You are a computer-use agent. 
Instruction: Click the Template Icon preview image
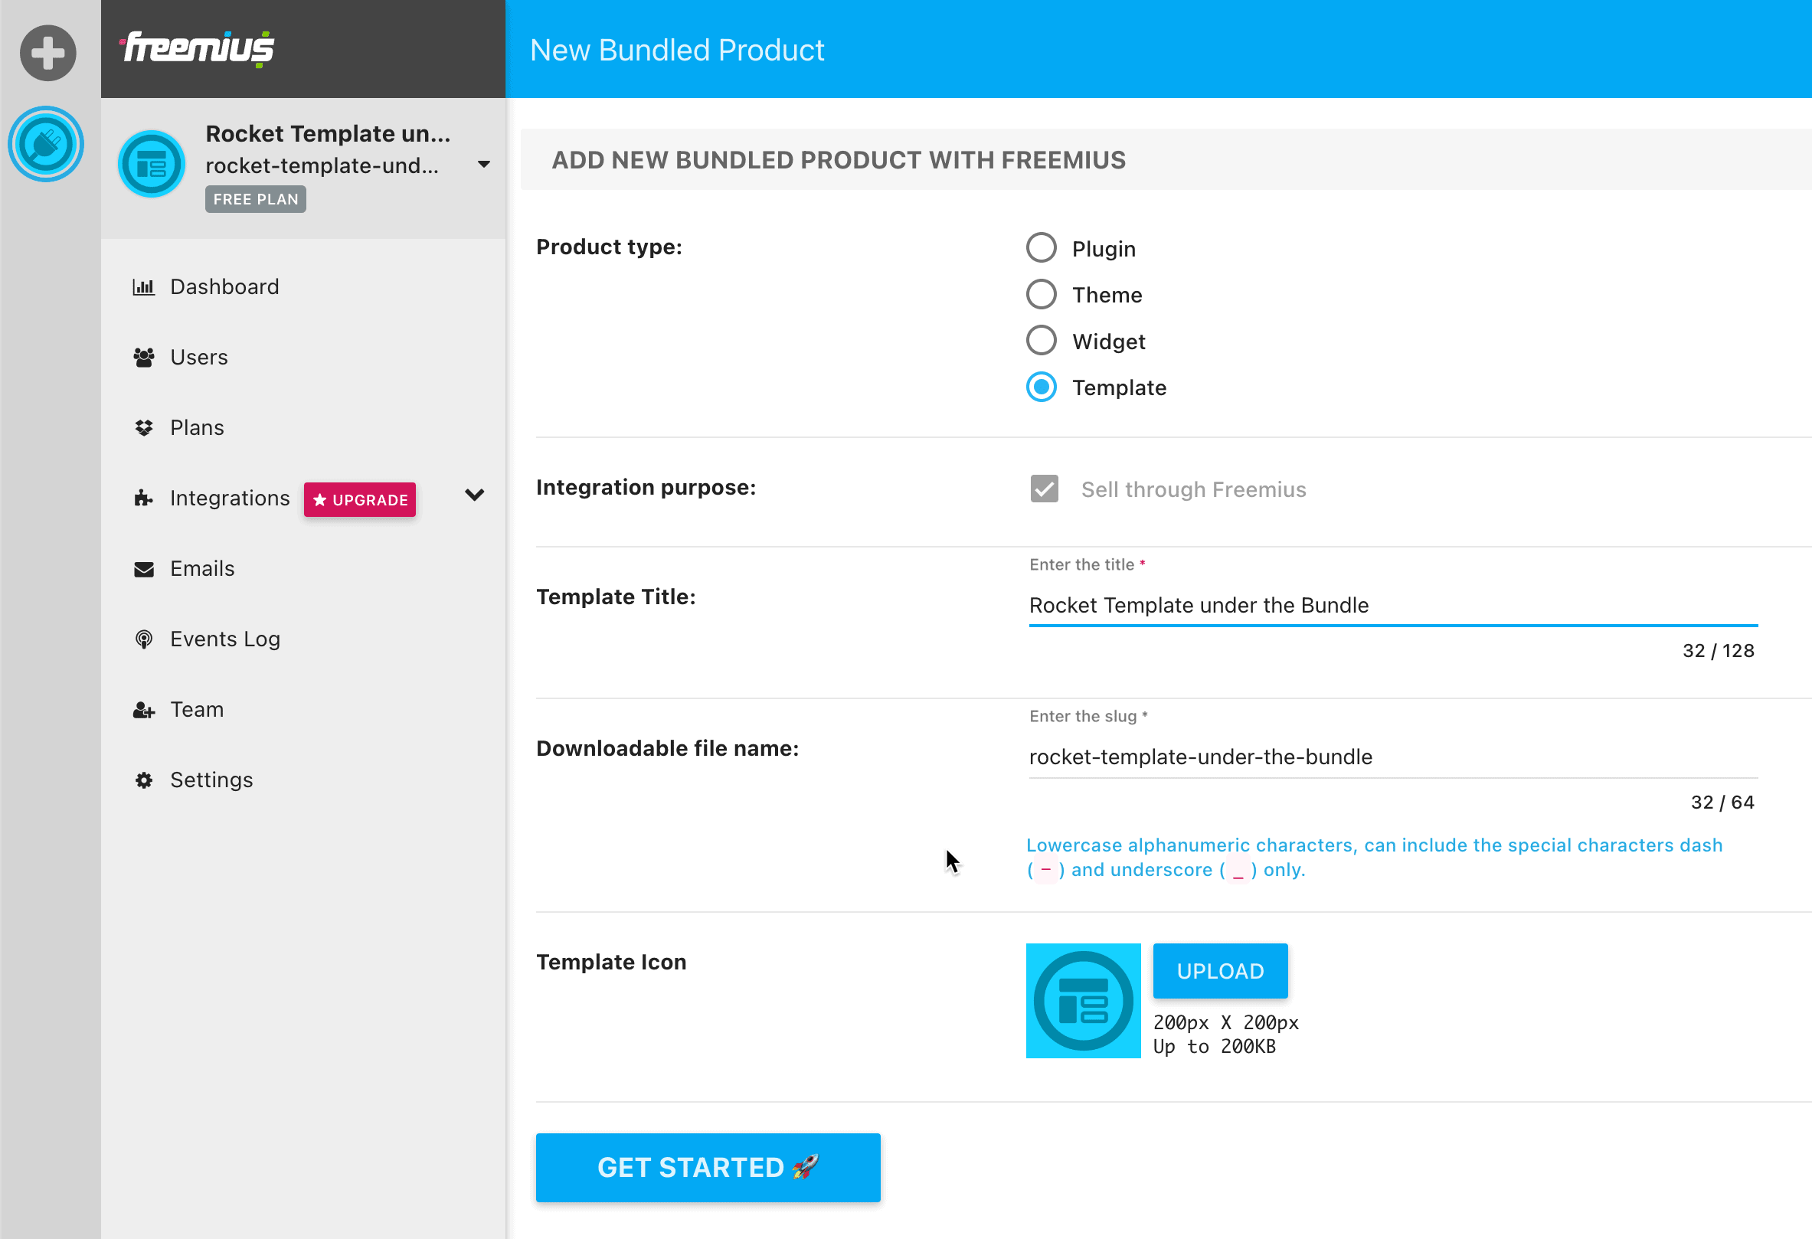point(1083,1000)
